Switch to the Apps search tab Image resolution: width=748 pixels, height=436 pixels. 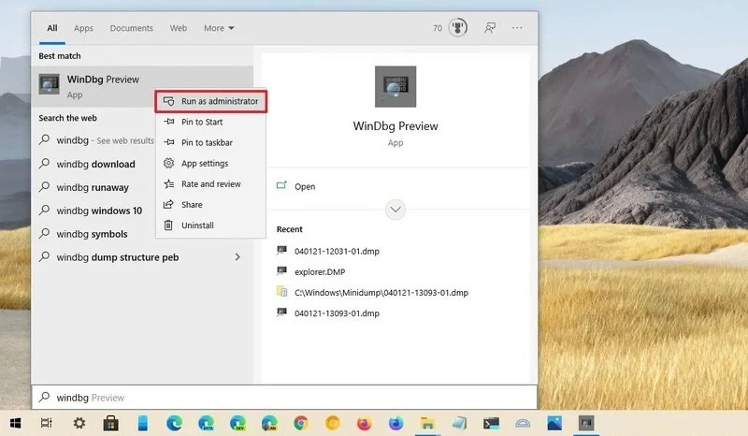tap(83, 28)
